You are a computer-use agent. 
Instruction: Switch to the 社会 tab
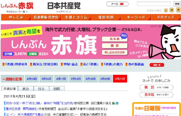point(41,89)
